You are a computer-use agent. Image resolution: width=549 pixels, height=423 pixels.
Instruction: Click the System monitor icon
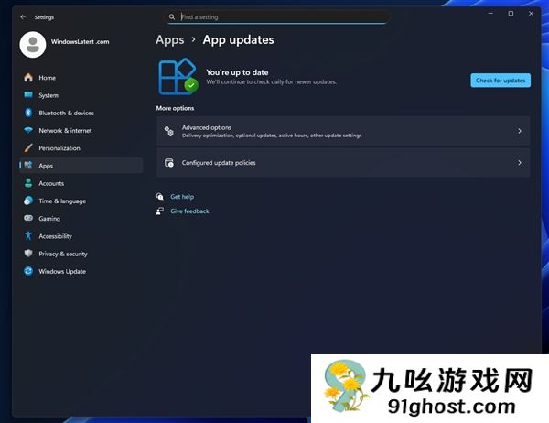click(x=28, y=95)
